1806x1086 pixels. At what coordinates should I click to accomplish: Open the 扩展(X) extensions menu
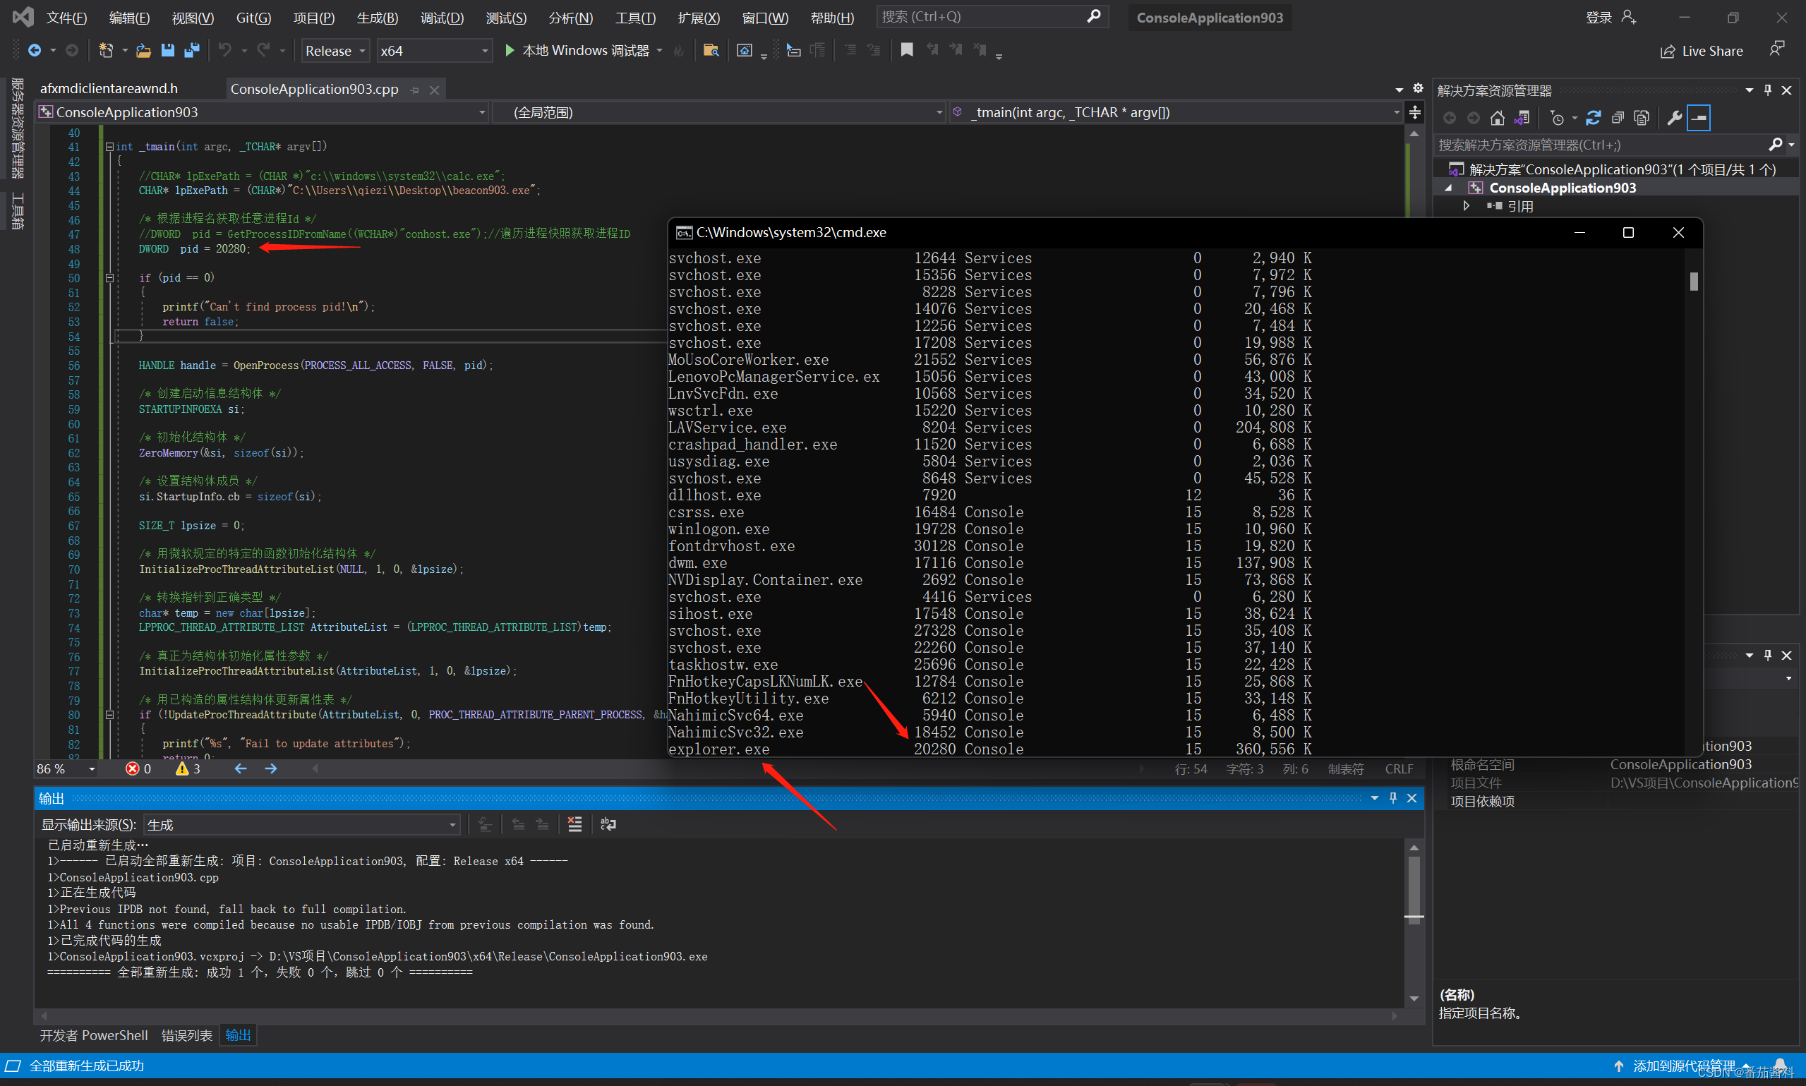[699, 18]
